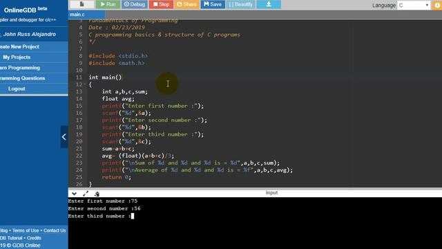The width and height of the screenshot is (442, 249).
Task: Save the project
Action: (x=213, y=4)
